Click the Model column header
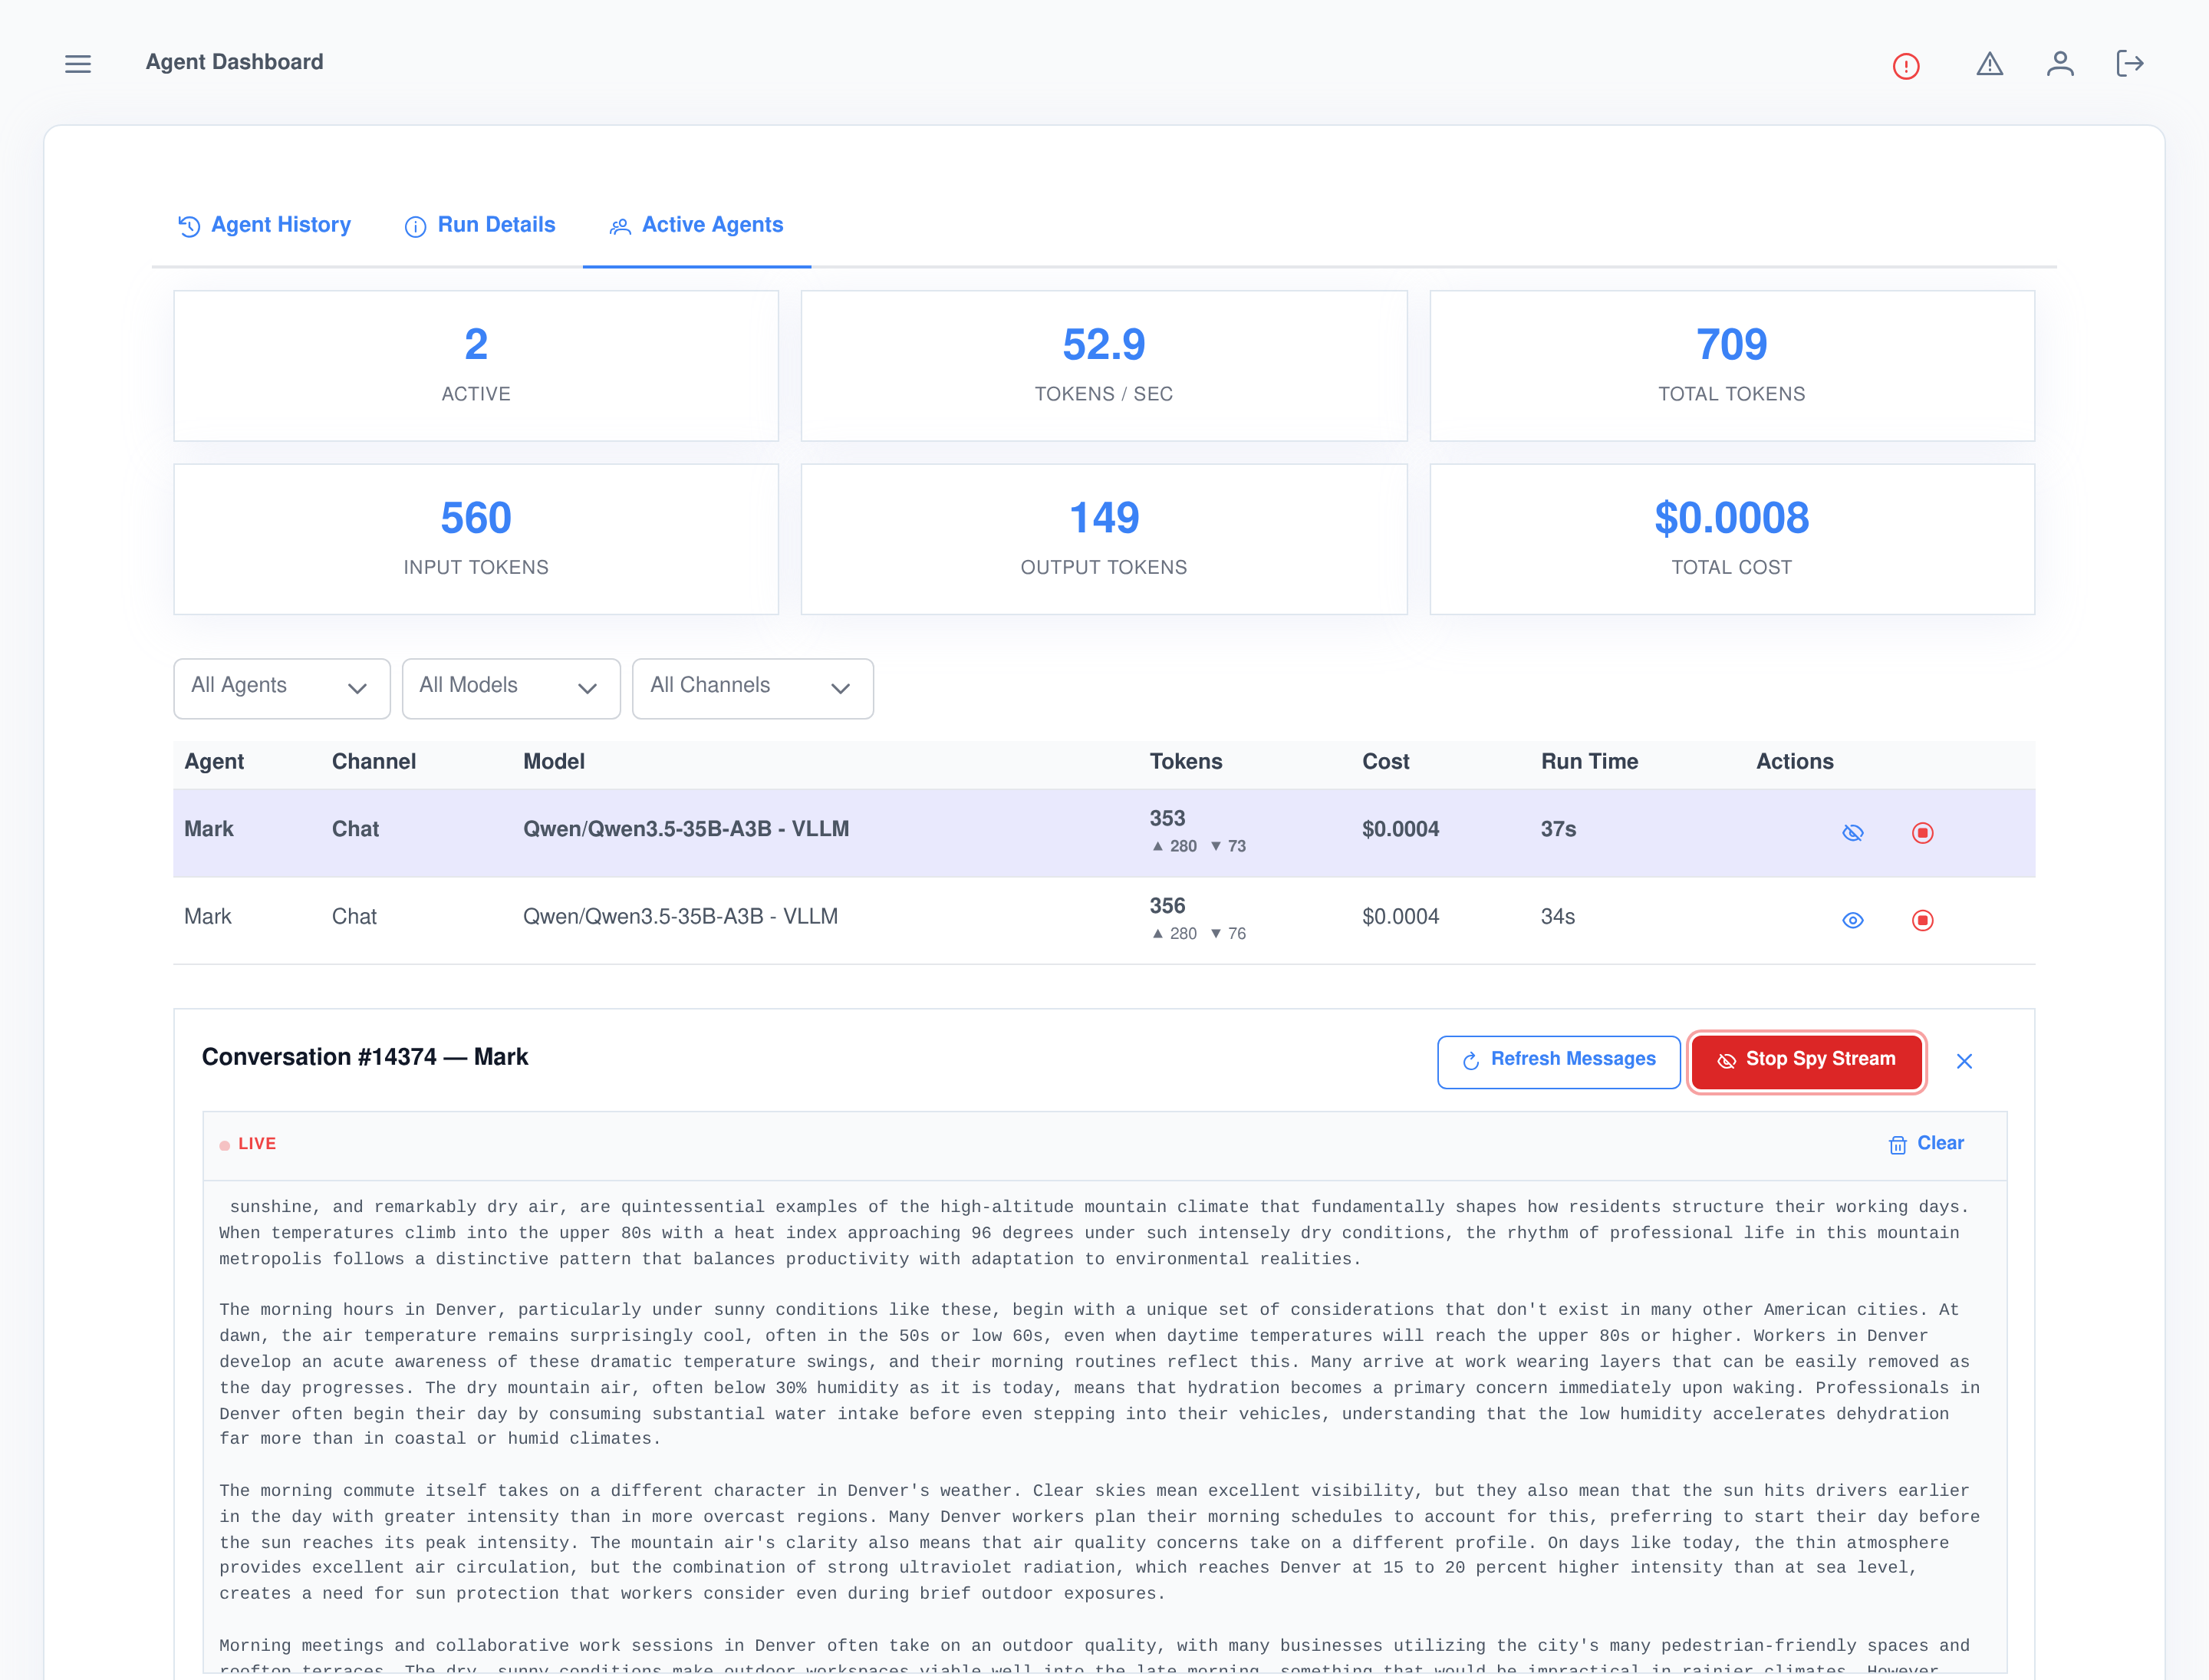2209x1680 pixels. click(554, 762)
